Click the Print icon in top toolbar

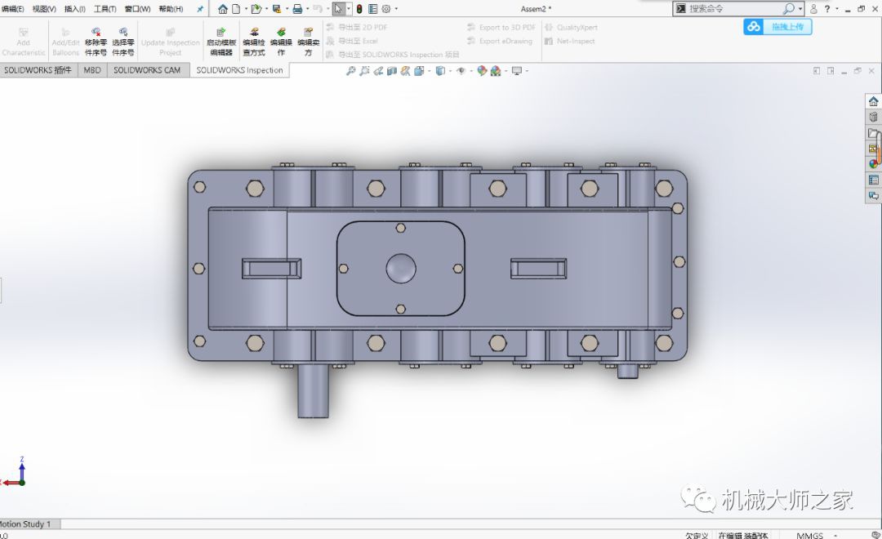(297, 9)
